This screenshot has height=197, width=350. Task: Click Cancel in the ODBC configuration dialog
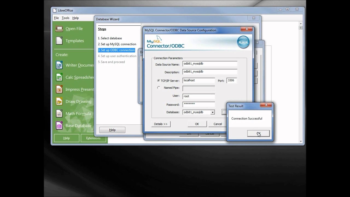[x=218, y=124]
